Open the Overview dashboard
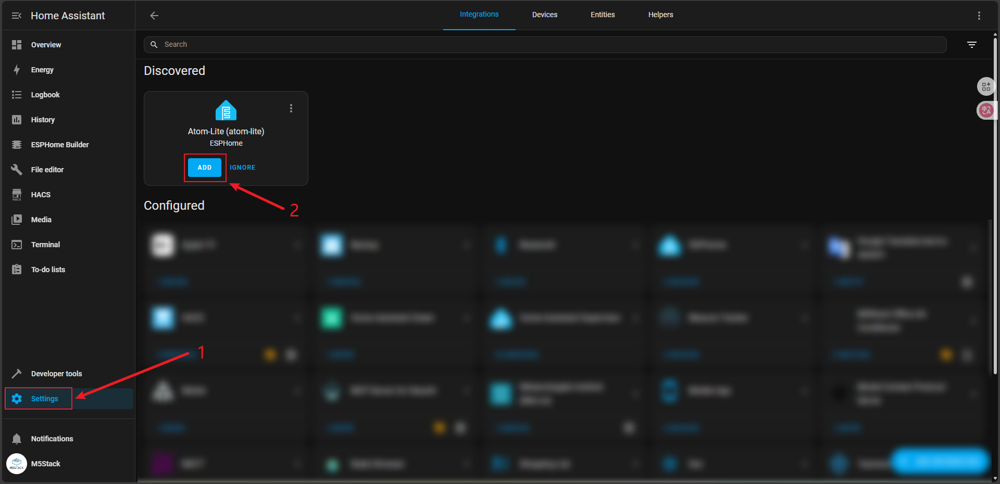This screenshot has height=484, width=1000. click(x=68, y=45)
